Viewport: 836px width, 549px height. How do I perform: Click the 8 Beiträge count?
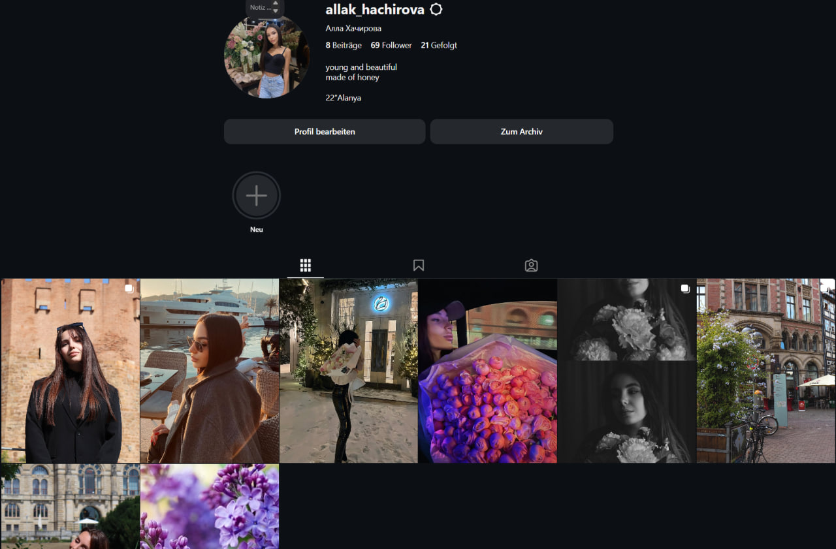344,45
